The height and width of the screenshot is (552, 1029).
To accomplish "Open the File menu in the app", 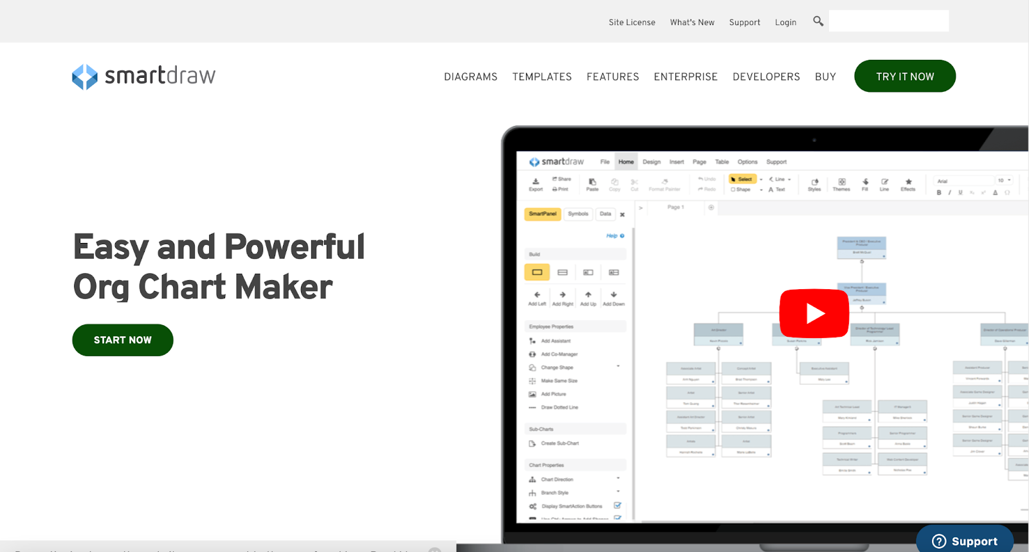I will point(605,162).
